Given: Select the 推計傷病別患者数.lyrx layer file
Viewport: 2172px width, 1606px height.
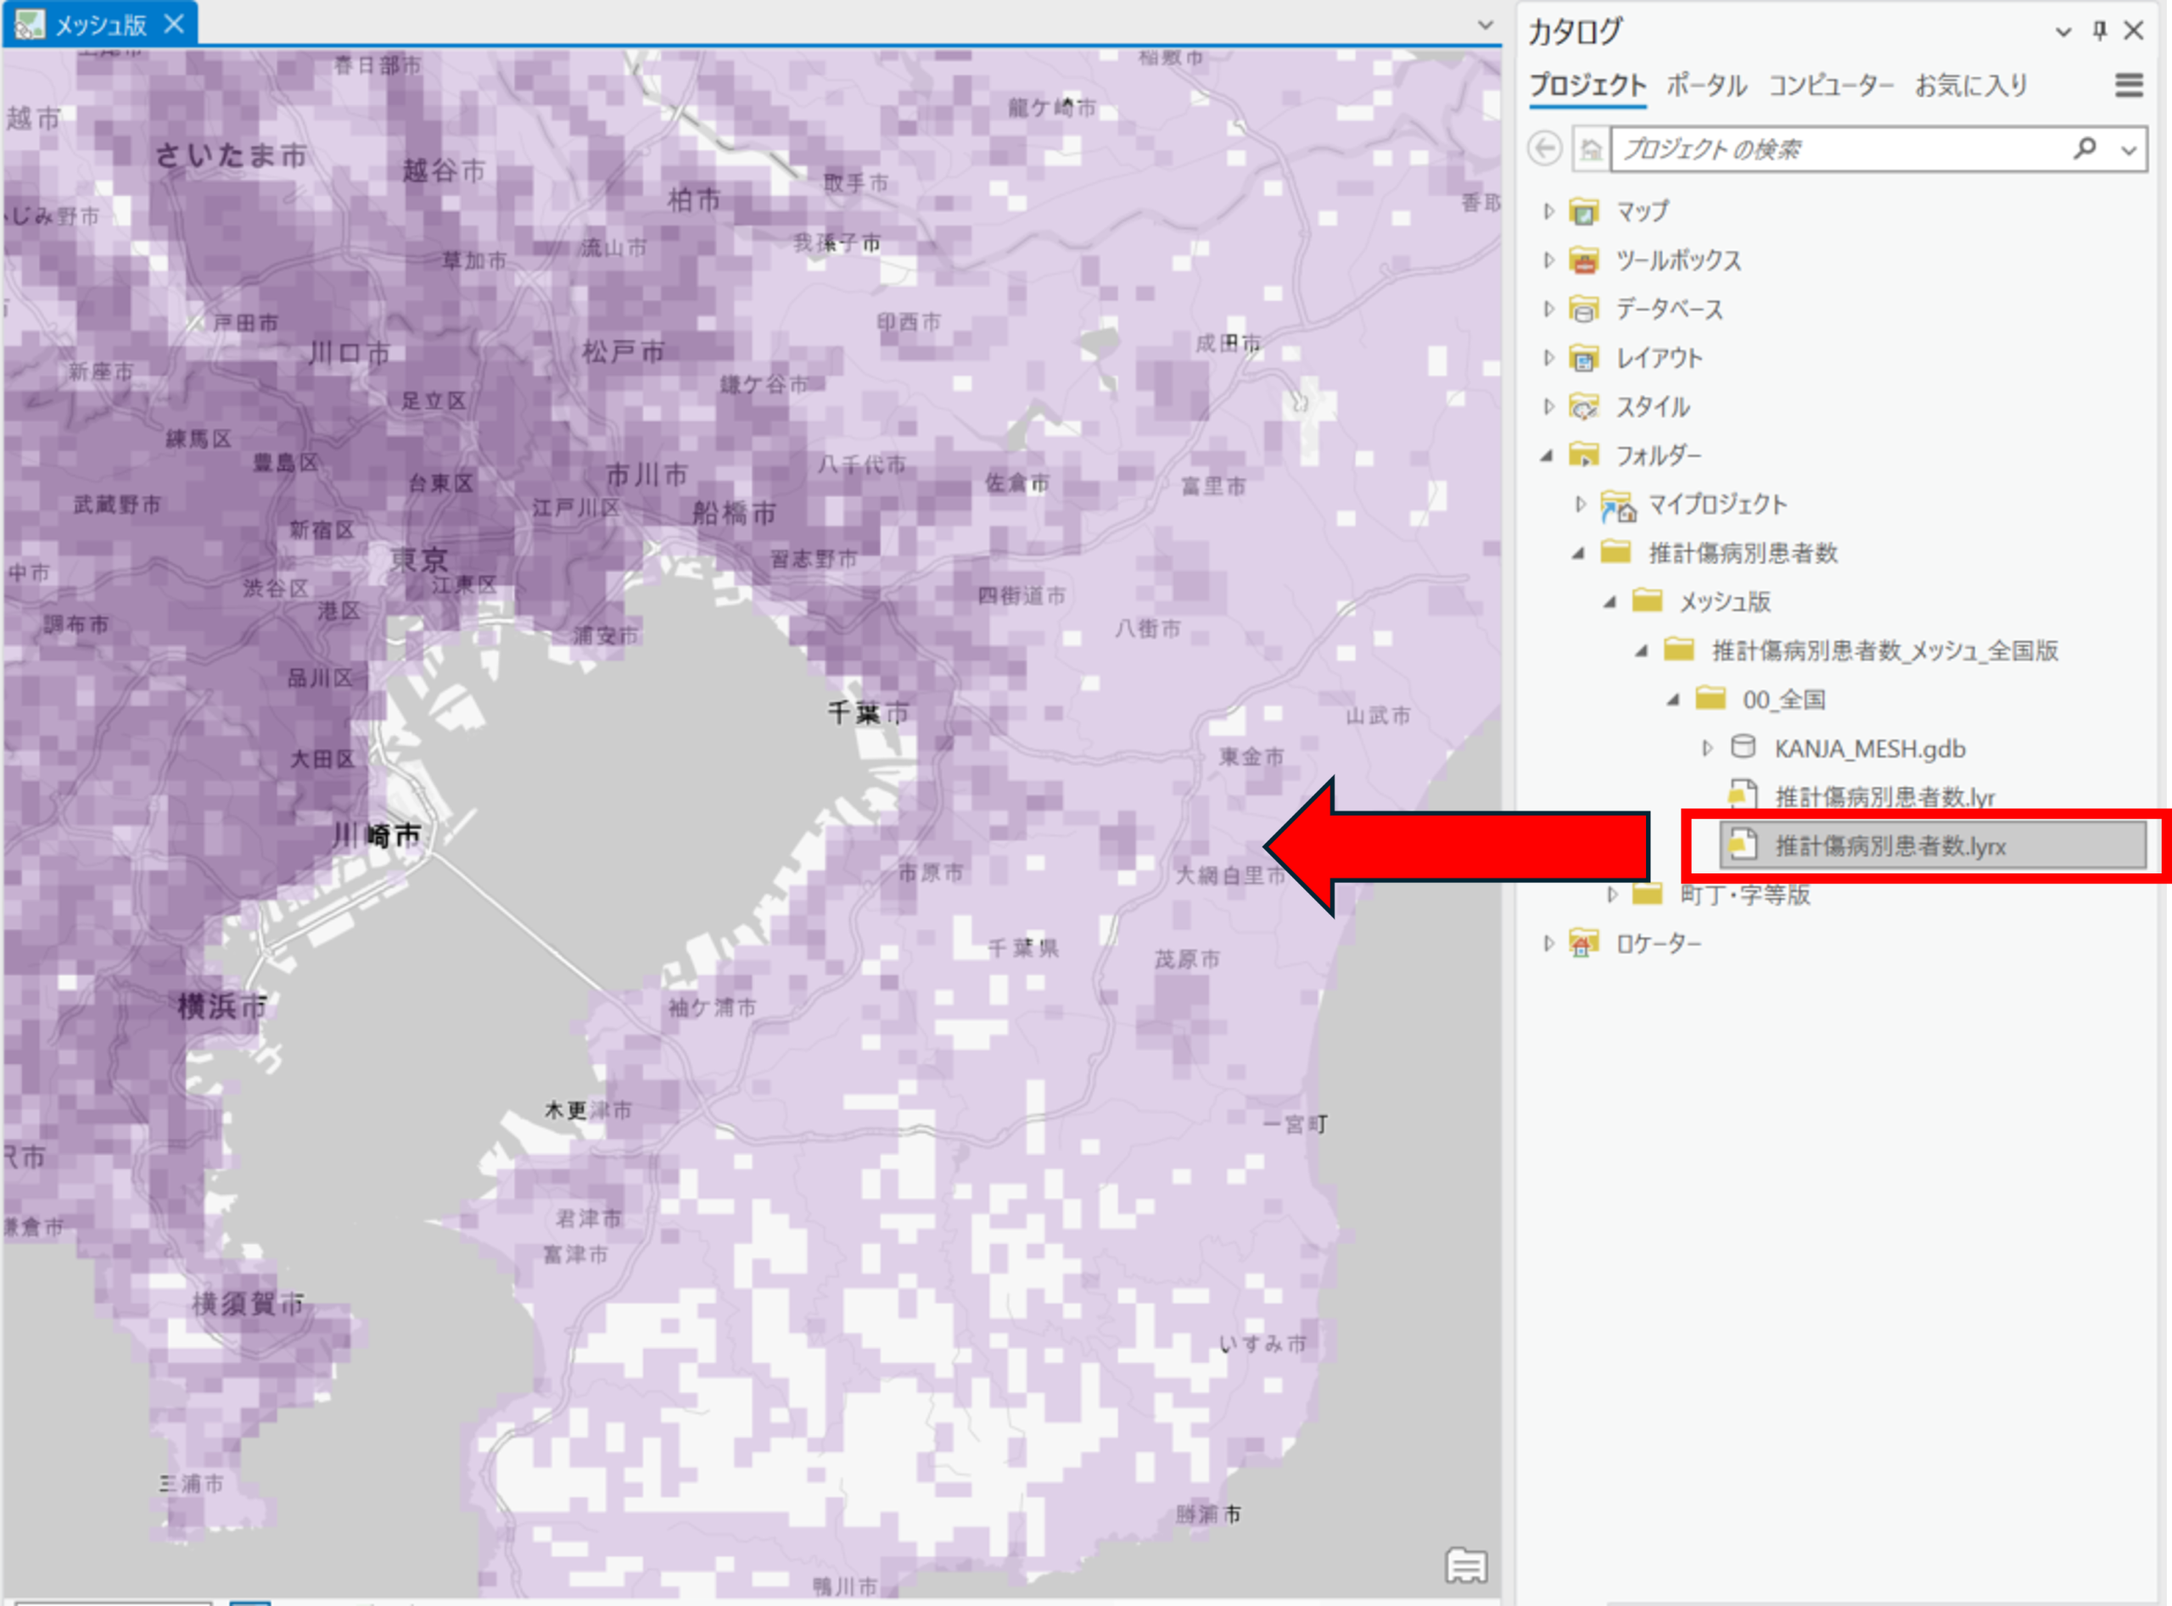Looking at the screenshot, I should (1890, 845).
